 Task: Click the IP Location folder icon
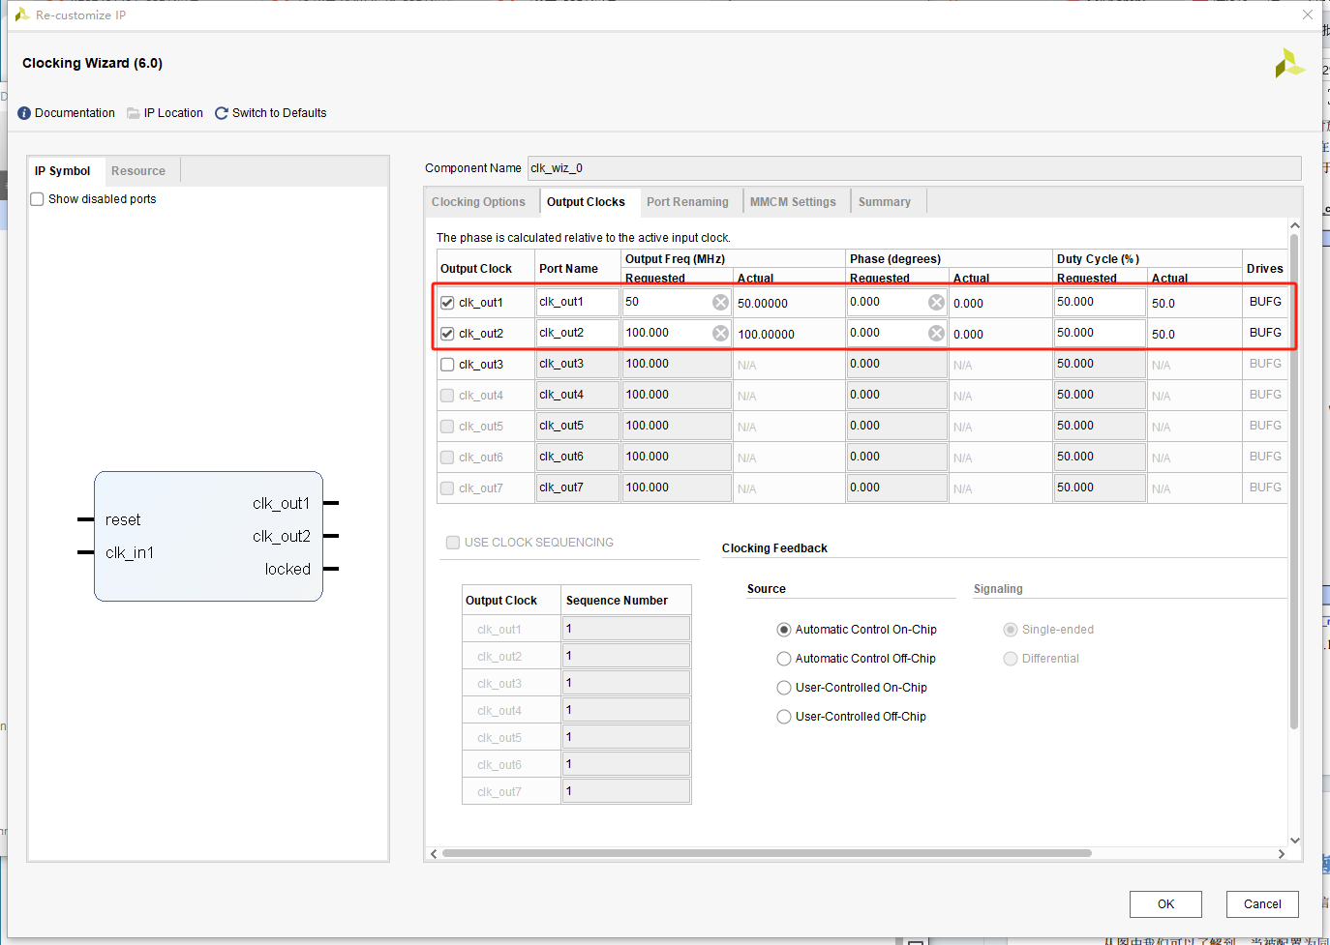pyautogui.click(x=134, y=113)
